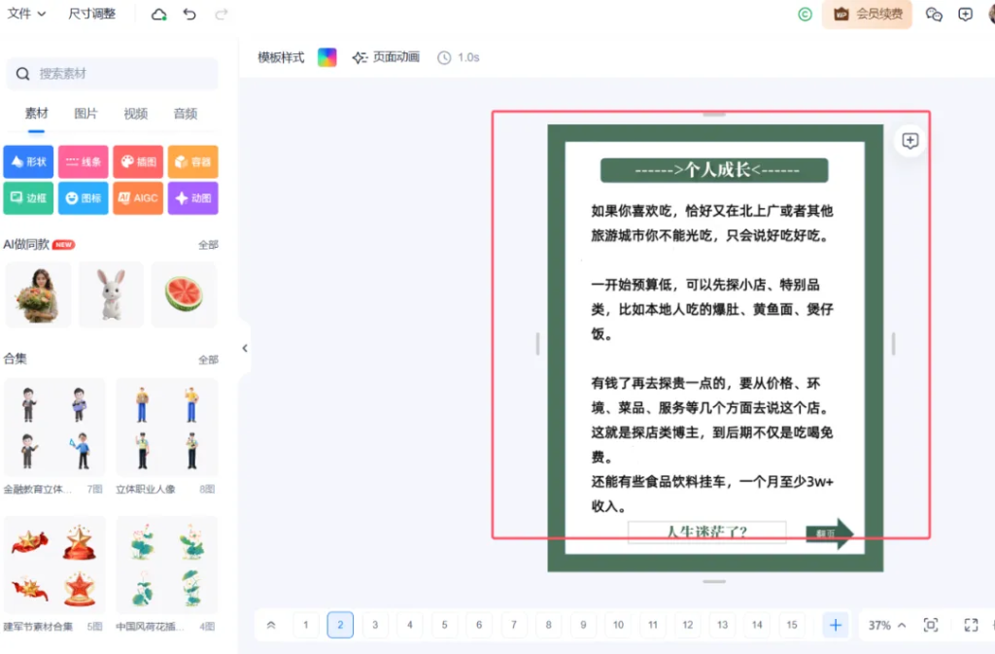
Task: Switch to the 图片 (images) tab
Action: coord(86,114)
